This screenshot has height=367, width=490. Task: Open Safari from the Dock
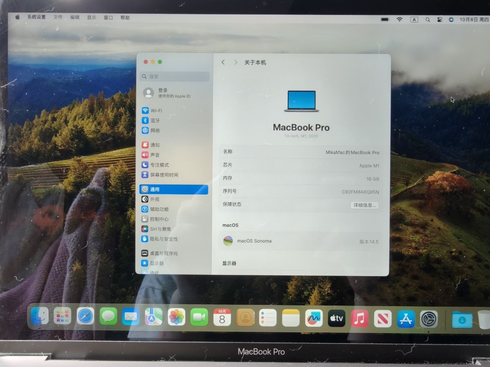click(x=85, y=317)
